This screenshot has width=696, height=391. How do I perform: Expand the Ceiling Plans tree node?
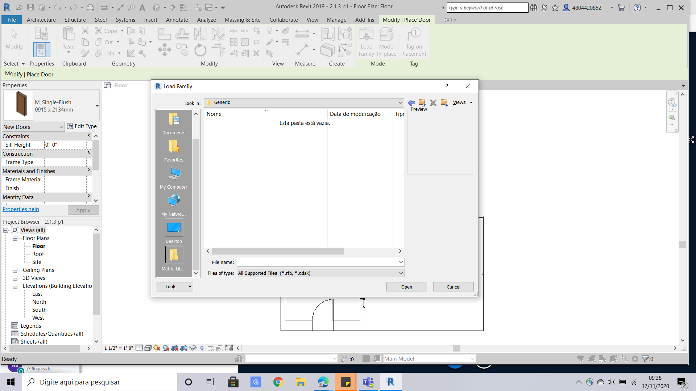pyautogui.click(x=15, y=270)
